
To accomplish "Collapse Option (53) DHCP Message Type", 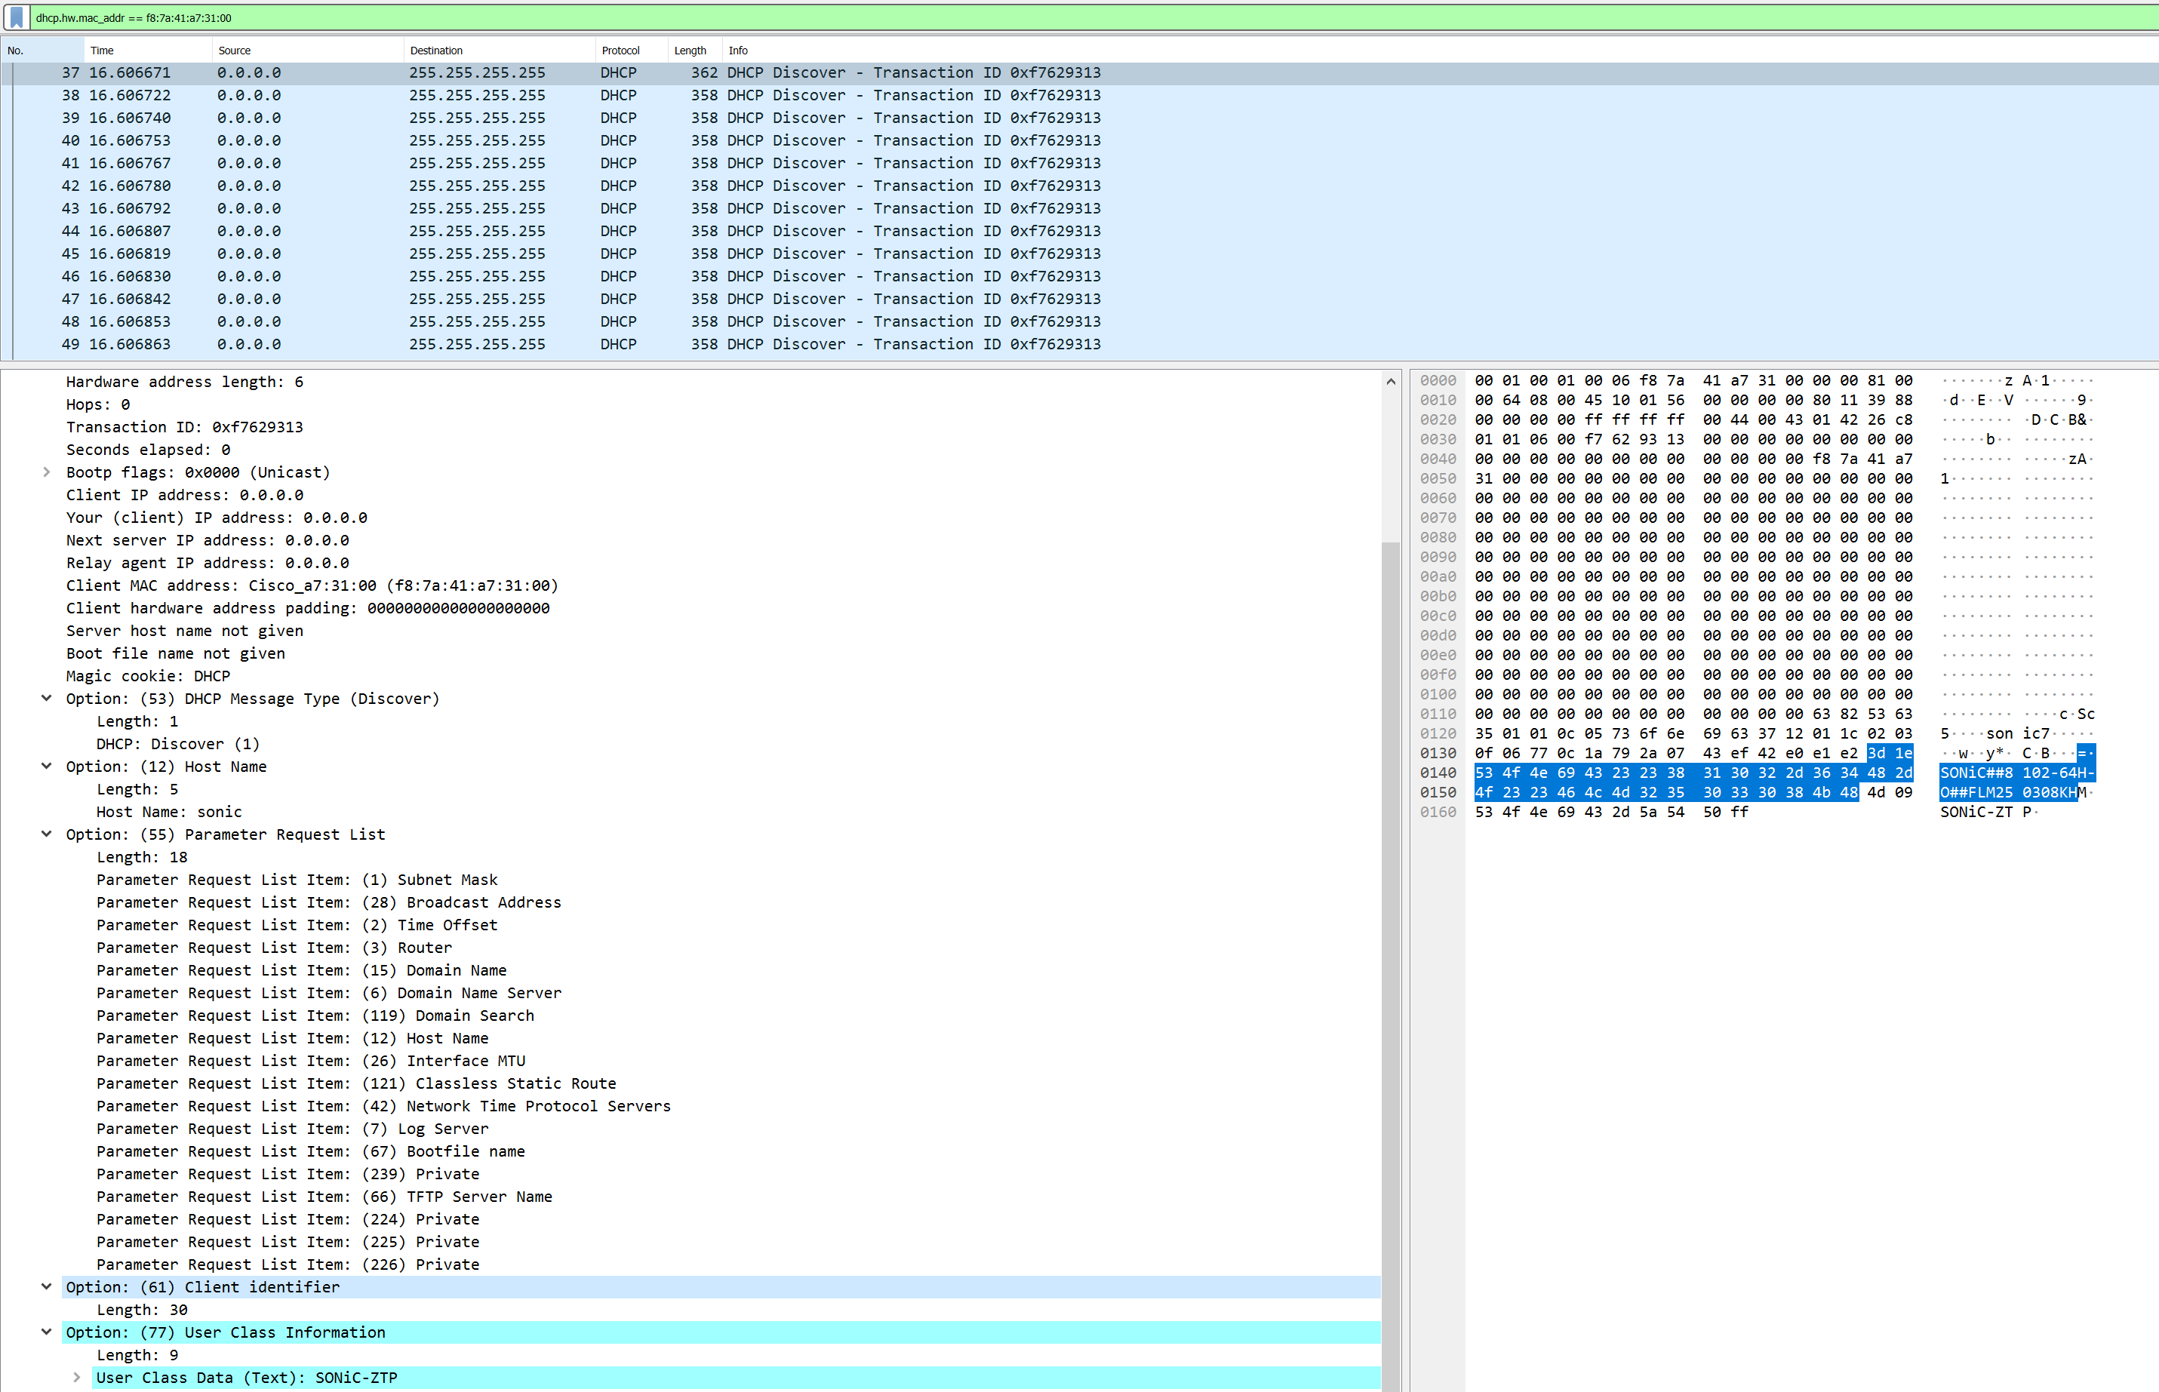I will click(46, 698).
